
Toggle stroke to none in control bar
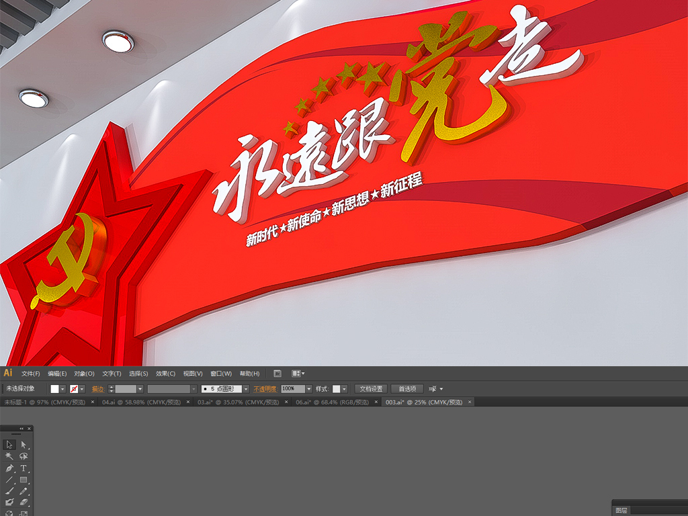(74, 388)
